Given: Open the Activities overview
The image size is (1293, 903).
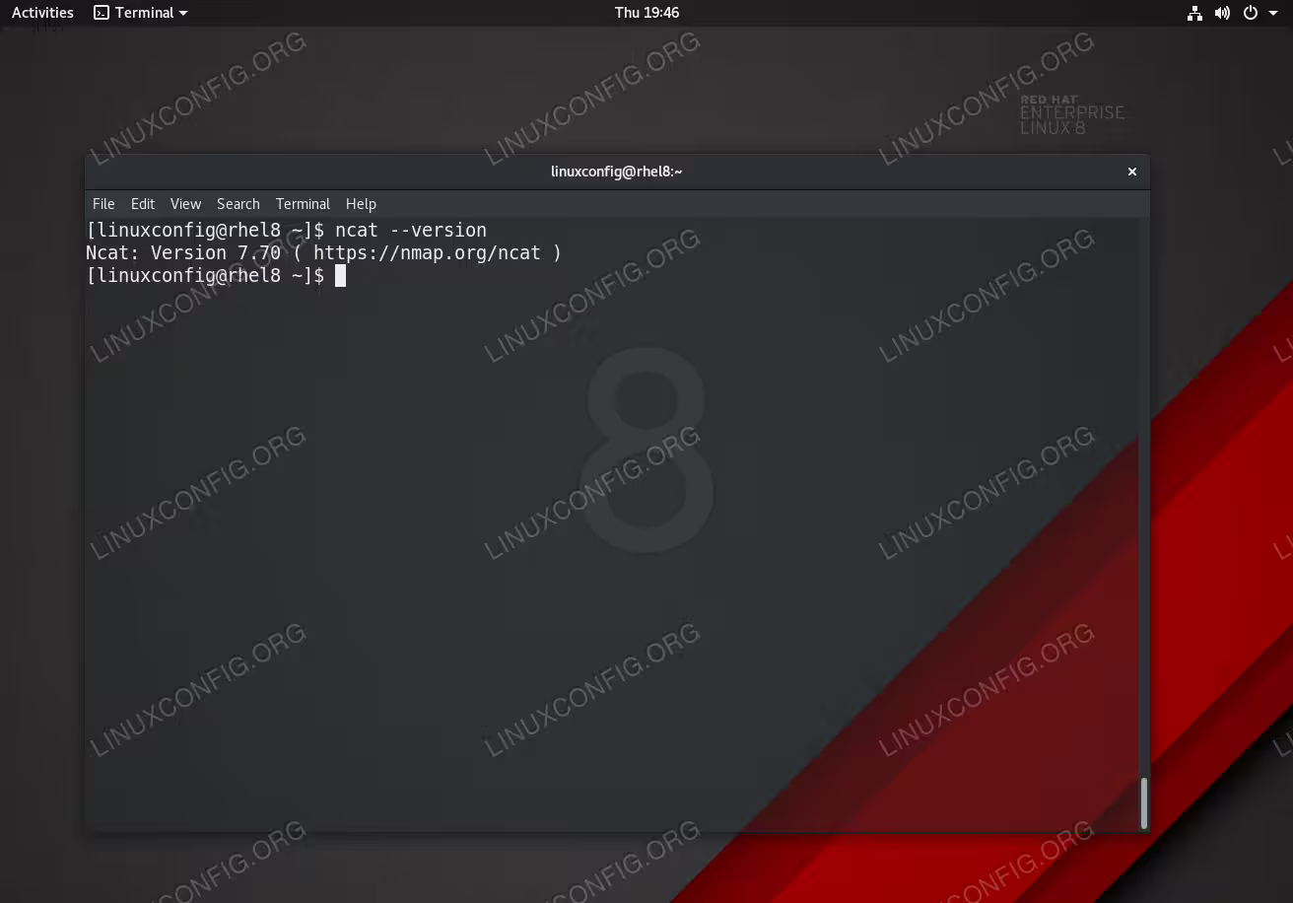Looking at the screenshot, I should tap(42, 13).
